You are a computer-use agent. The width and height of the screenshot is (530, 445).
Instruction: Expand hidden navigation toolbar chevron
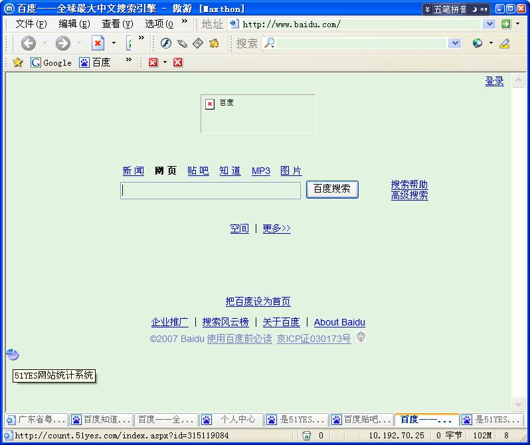[141, 38]
